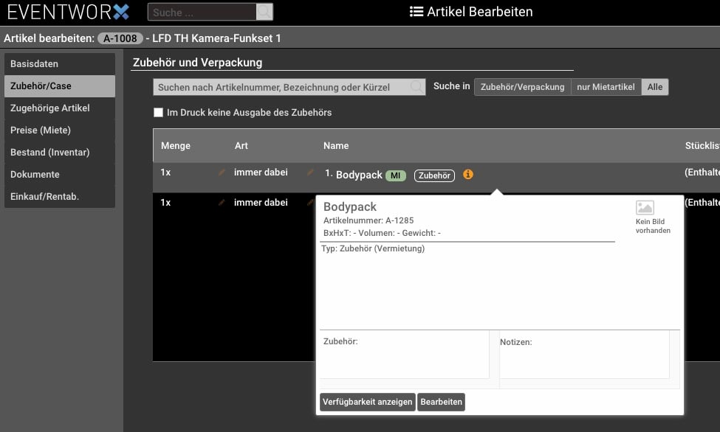The height and width of the screenshot is (432, 720).
Task: Click the search magnifier icon in top bar
Action: pyautogui.click(x=264, y=12)
